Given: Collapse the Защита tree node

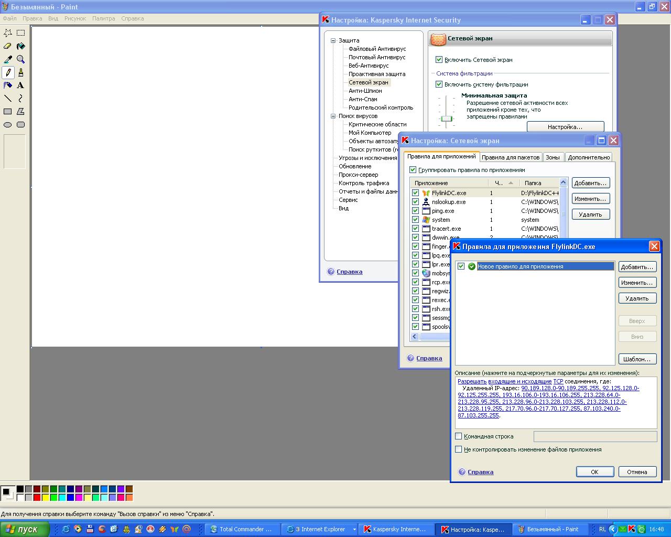Looking at the screenshot, I should click(333, 40).
